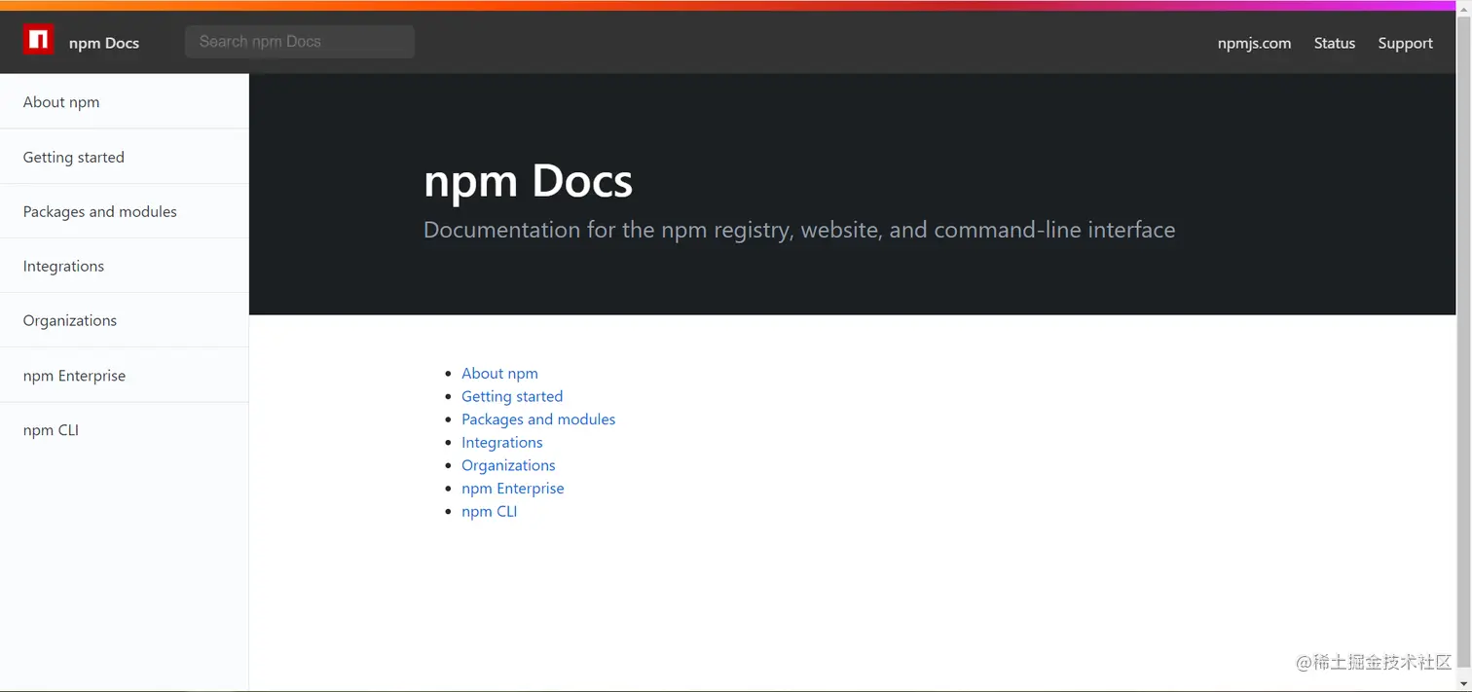Select npm Enterprise in the sidebar
The height and width of the screenshot is (692, 1472).
[x=125, y=375]
